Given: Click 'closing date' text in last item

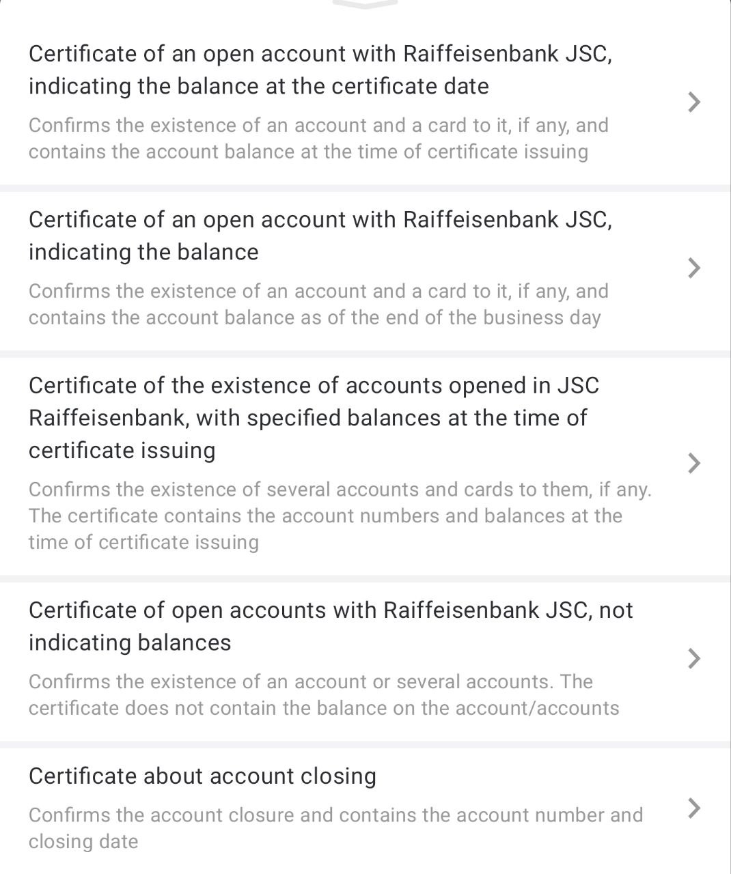Looking at the screenshot, I should pos(83,841).
